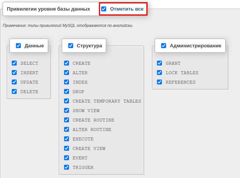Click the 'Администрирование' legend label
Screen dimensions: 240x178
tap(196, 46)
